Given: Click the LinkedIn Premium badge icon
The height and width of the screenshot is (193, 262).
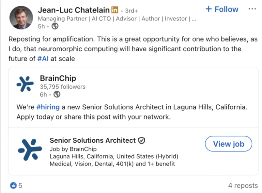Looking at the screenshot, I should pos(115,10).
